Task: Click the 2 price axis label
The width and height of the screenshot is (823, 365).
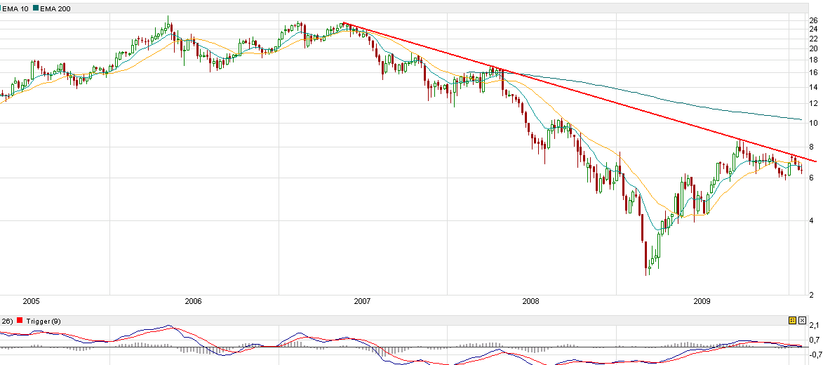Action: [x=812, y=294]
